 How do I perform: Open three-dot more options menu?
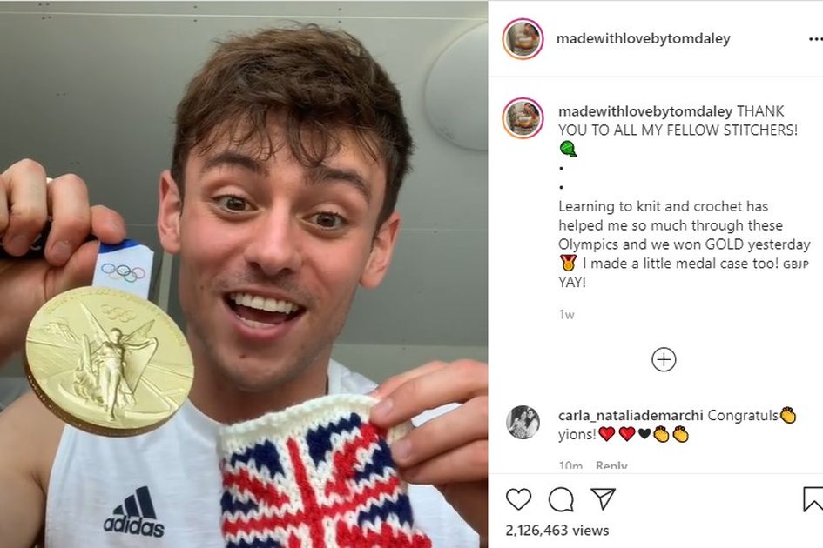pyautogui.click(x=815, y=39)
